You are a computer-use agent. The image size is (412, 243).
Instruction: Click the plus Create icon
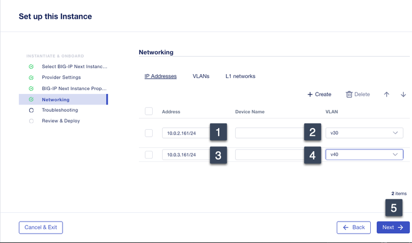point(310,95)
